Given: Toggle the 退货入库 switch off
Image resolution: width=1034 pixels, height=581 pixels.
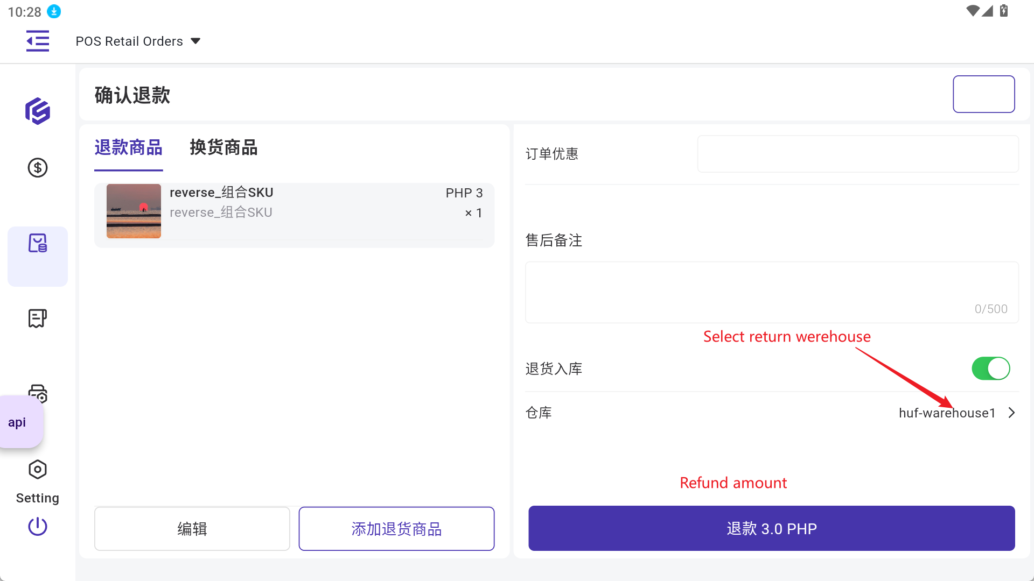Looking at the screenshot, I should pyautogui.click(x=990, y=369).
